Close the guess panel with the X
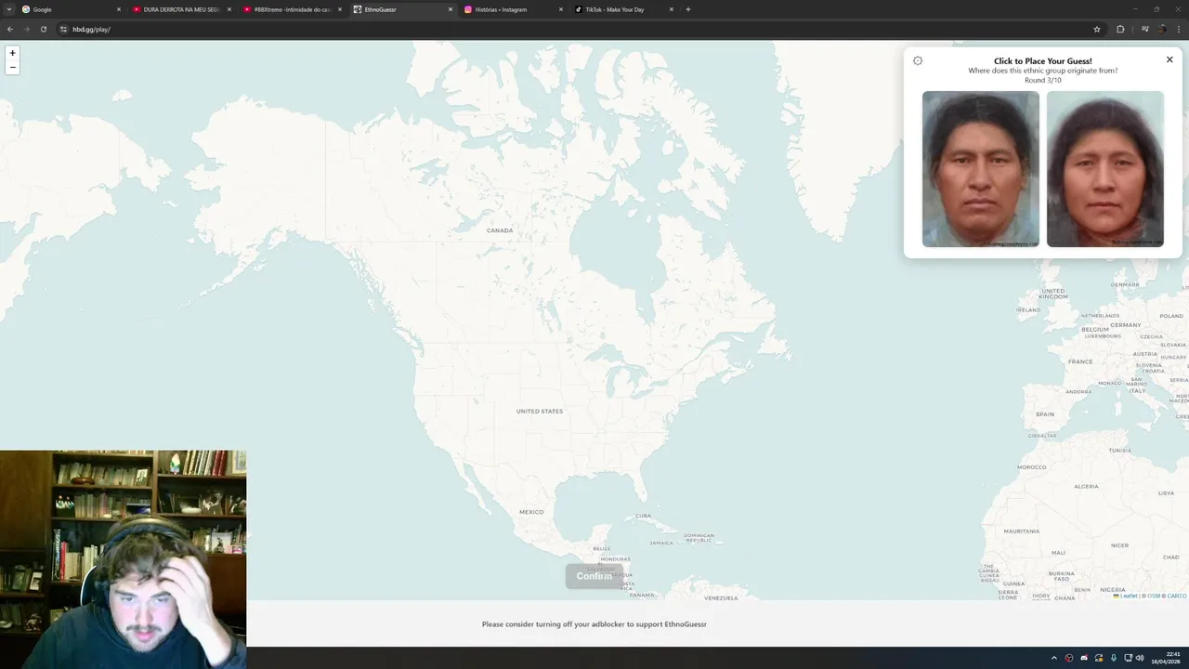The image size is (1189, 669). pyautogui.click(x=1169, y=59)
